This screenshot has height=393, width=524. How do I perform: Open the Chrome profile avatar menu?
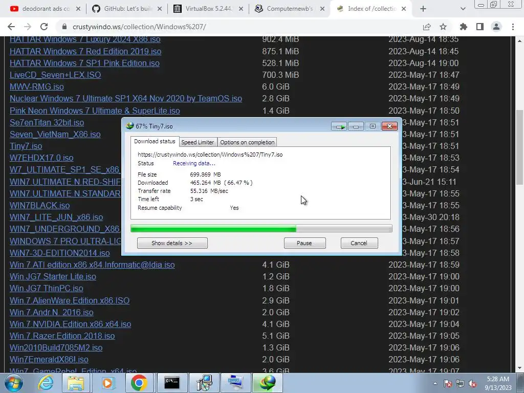pos(496,27)
